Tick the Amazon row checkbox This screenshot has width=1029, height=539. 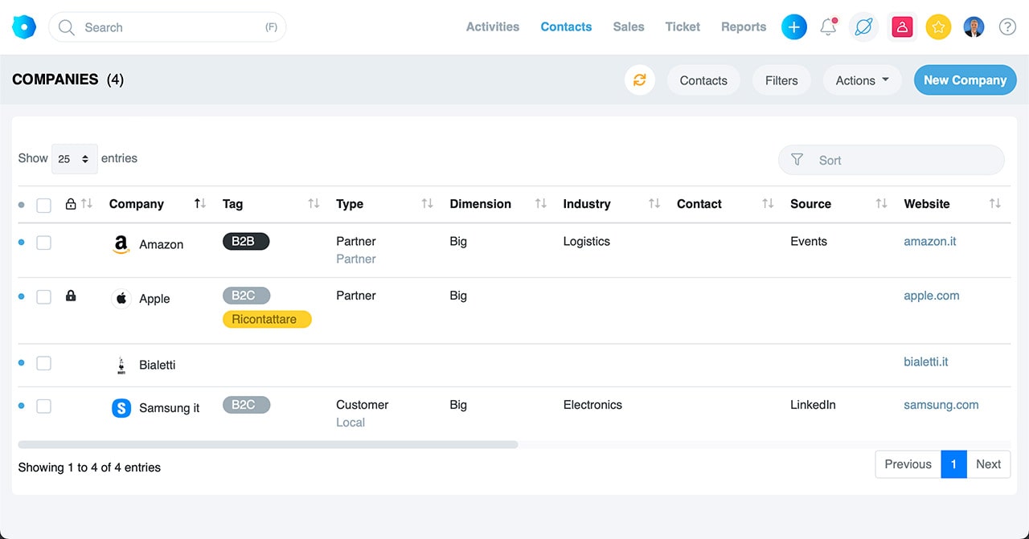click(44, 243)
